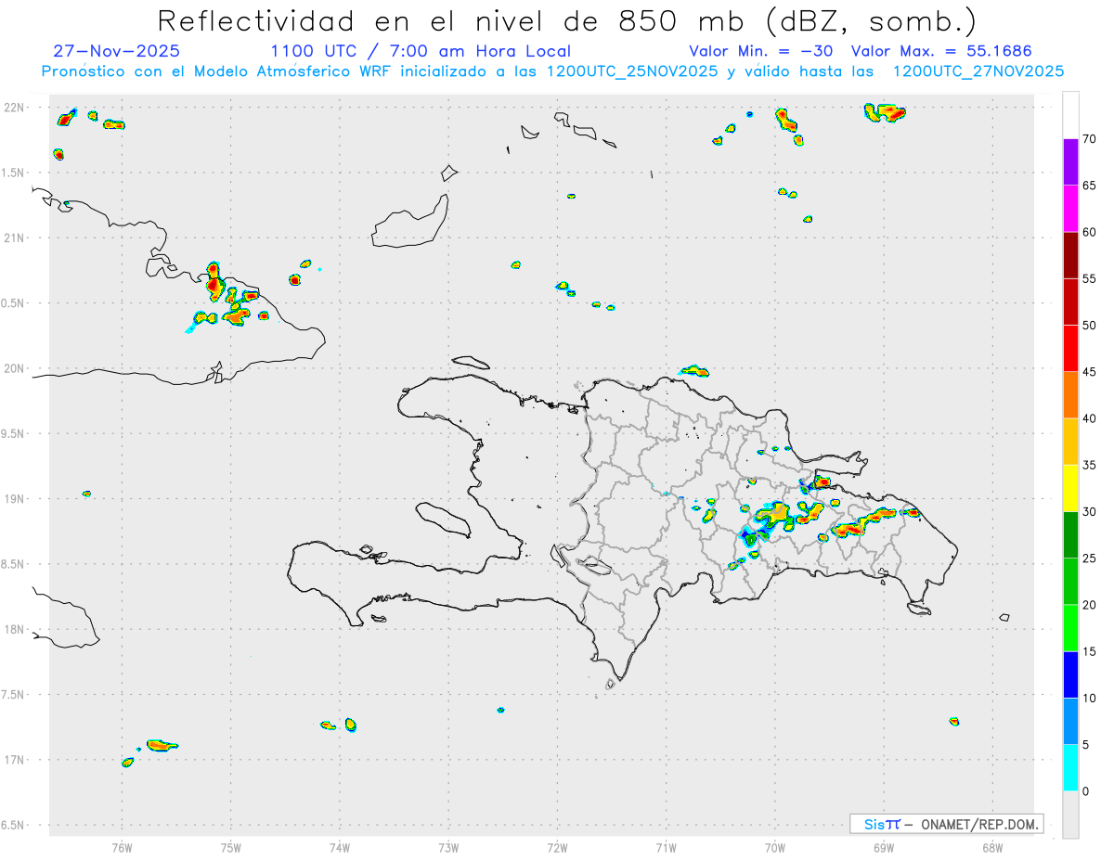Image resolution: width=1114 pixels, height=860 pixels.
Task: Click the '21N' latitude label
Action: 14,238
